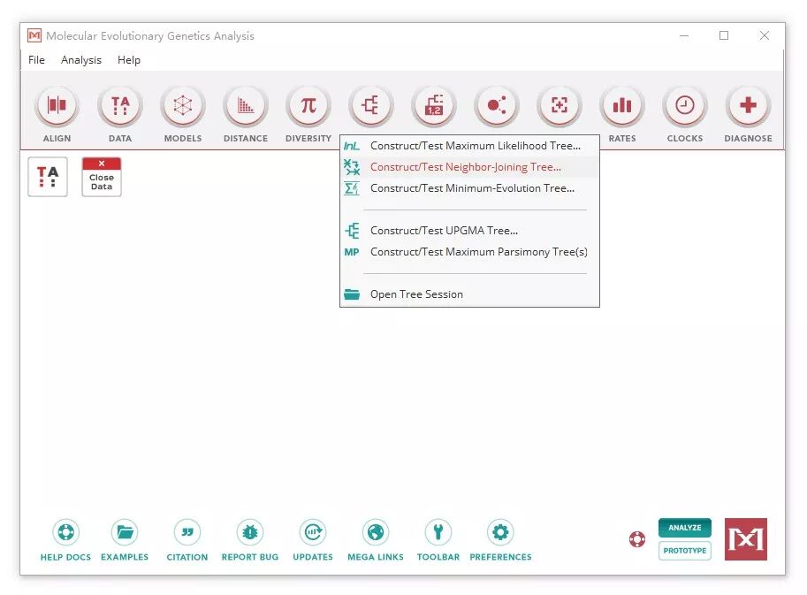807x595 pixels.
Task: Select the DISTANCE toolbar icon
Action: coord(246,105)
